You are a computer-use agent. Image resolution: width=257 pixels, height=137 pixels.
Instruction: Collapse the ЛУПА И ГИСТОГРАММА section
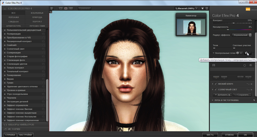[x=213, y=100]
